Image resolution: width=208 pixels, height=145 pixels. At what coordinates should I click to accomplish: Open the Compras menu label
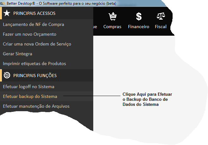(112, 27)
